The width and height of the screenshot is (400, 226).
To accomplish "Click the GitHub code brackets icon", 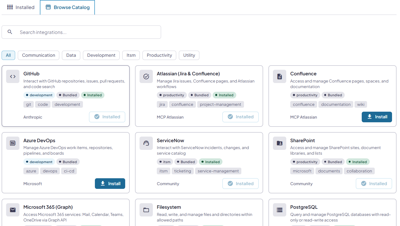I will 12,76.
